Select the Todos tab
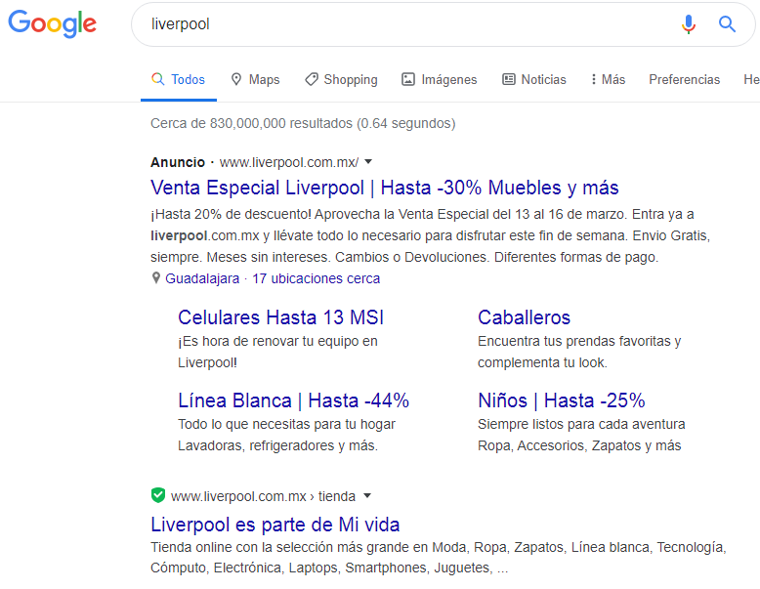The height and width of the screenshot is (589, 760). (x=179, y=79)
